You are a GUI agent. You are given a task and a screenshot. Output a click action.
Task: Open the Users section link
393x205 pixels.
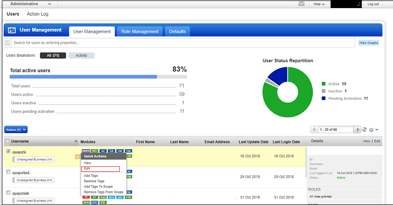[13, 14]
